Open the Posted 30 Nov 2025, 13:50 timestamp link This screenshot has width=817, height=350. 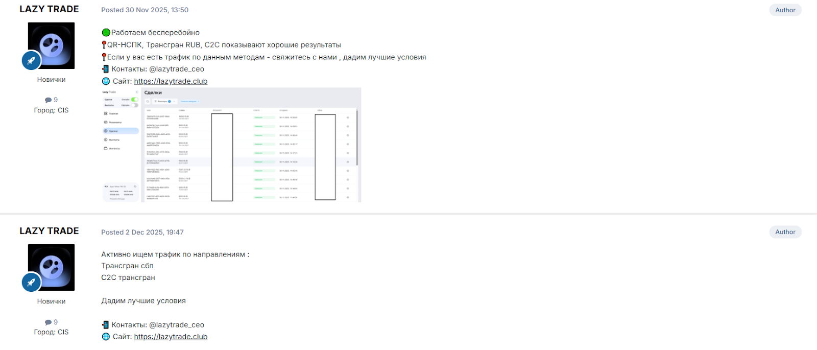click(x=145, y=10)
